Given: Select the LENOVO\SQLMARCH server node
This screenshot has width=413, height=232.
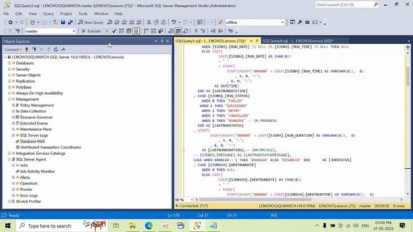Looking at the screenshot, I should click(68, 57).
